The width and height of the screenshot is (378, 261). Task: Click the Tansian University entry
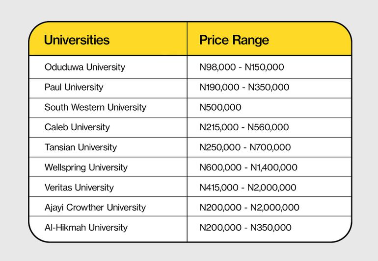(81, 147)
